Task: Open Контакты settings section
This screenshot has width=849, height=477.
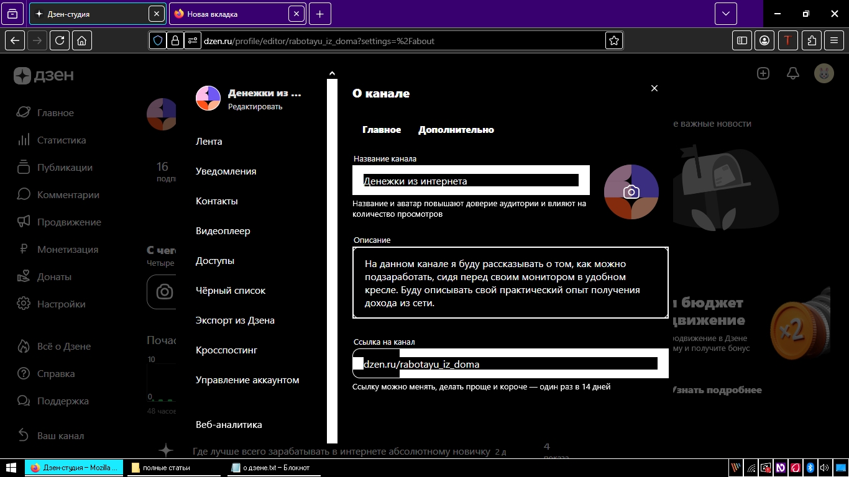Action: coord(217,201)
